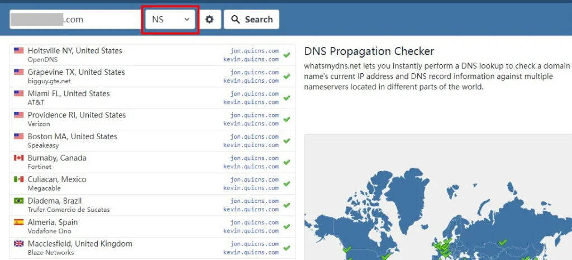Click jon.quicns.com result for Diadema, Brazil
The width and height of the screenshot is (572, 260).
[254, 201]
